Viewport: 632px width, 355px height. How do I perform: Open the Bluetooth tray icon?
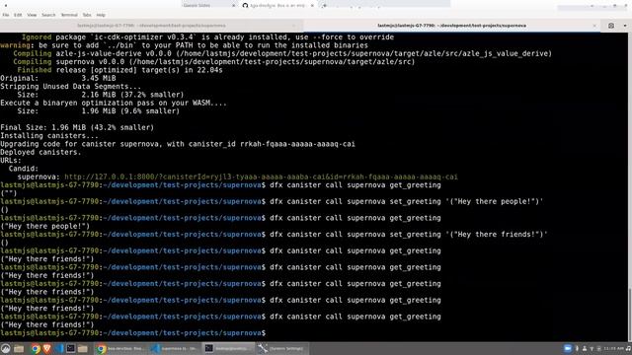pos(577,348)
